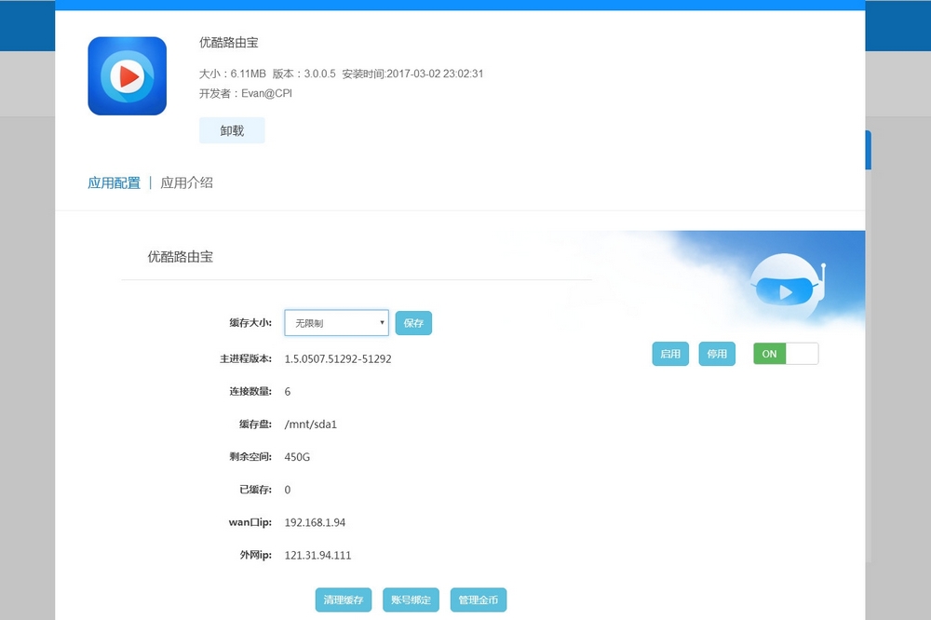Open 管理金币 coin management

[479, 600]
